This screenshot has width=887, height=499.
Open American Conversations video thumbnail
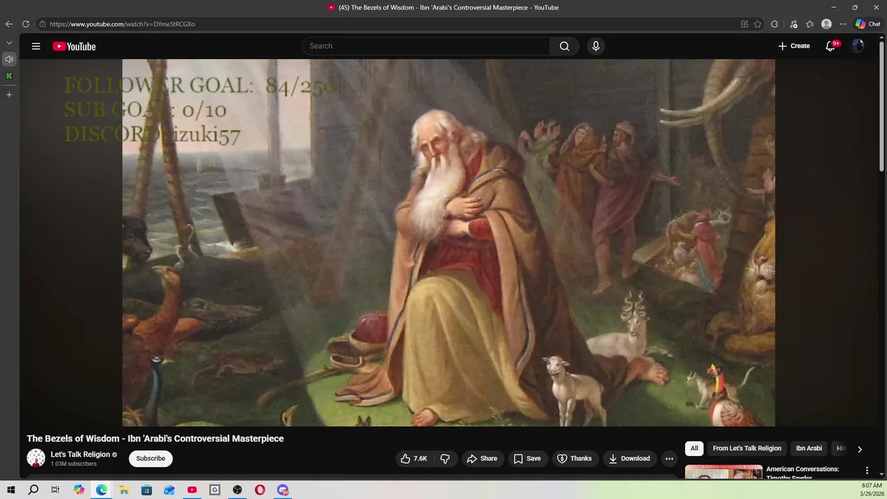tap(723, 472)
